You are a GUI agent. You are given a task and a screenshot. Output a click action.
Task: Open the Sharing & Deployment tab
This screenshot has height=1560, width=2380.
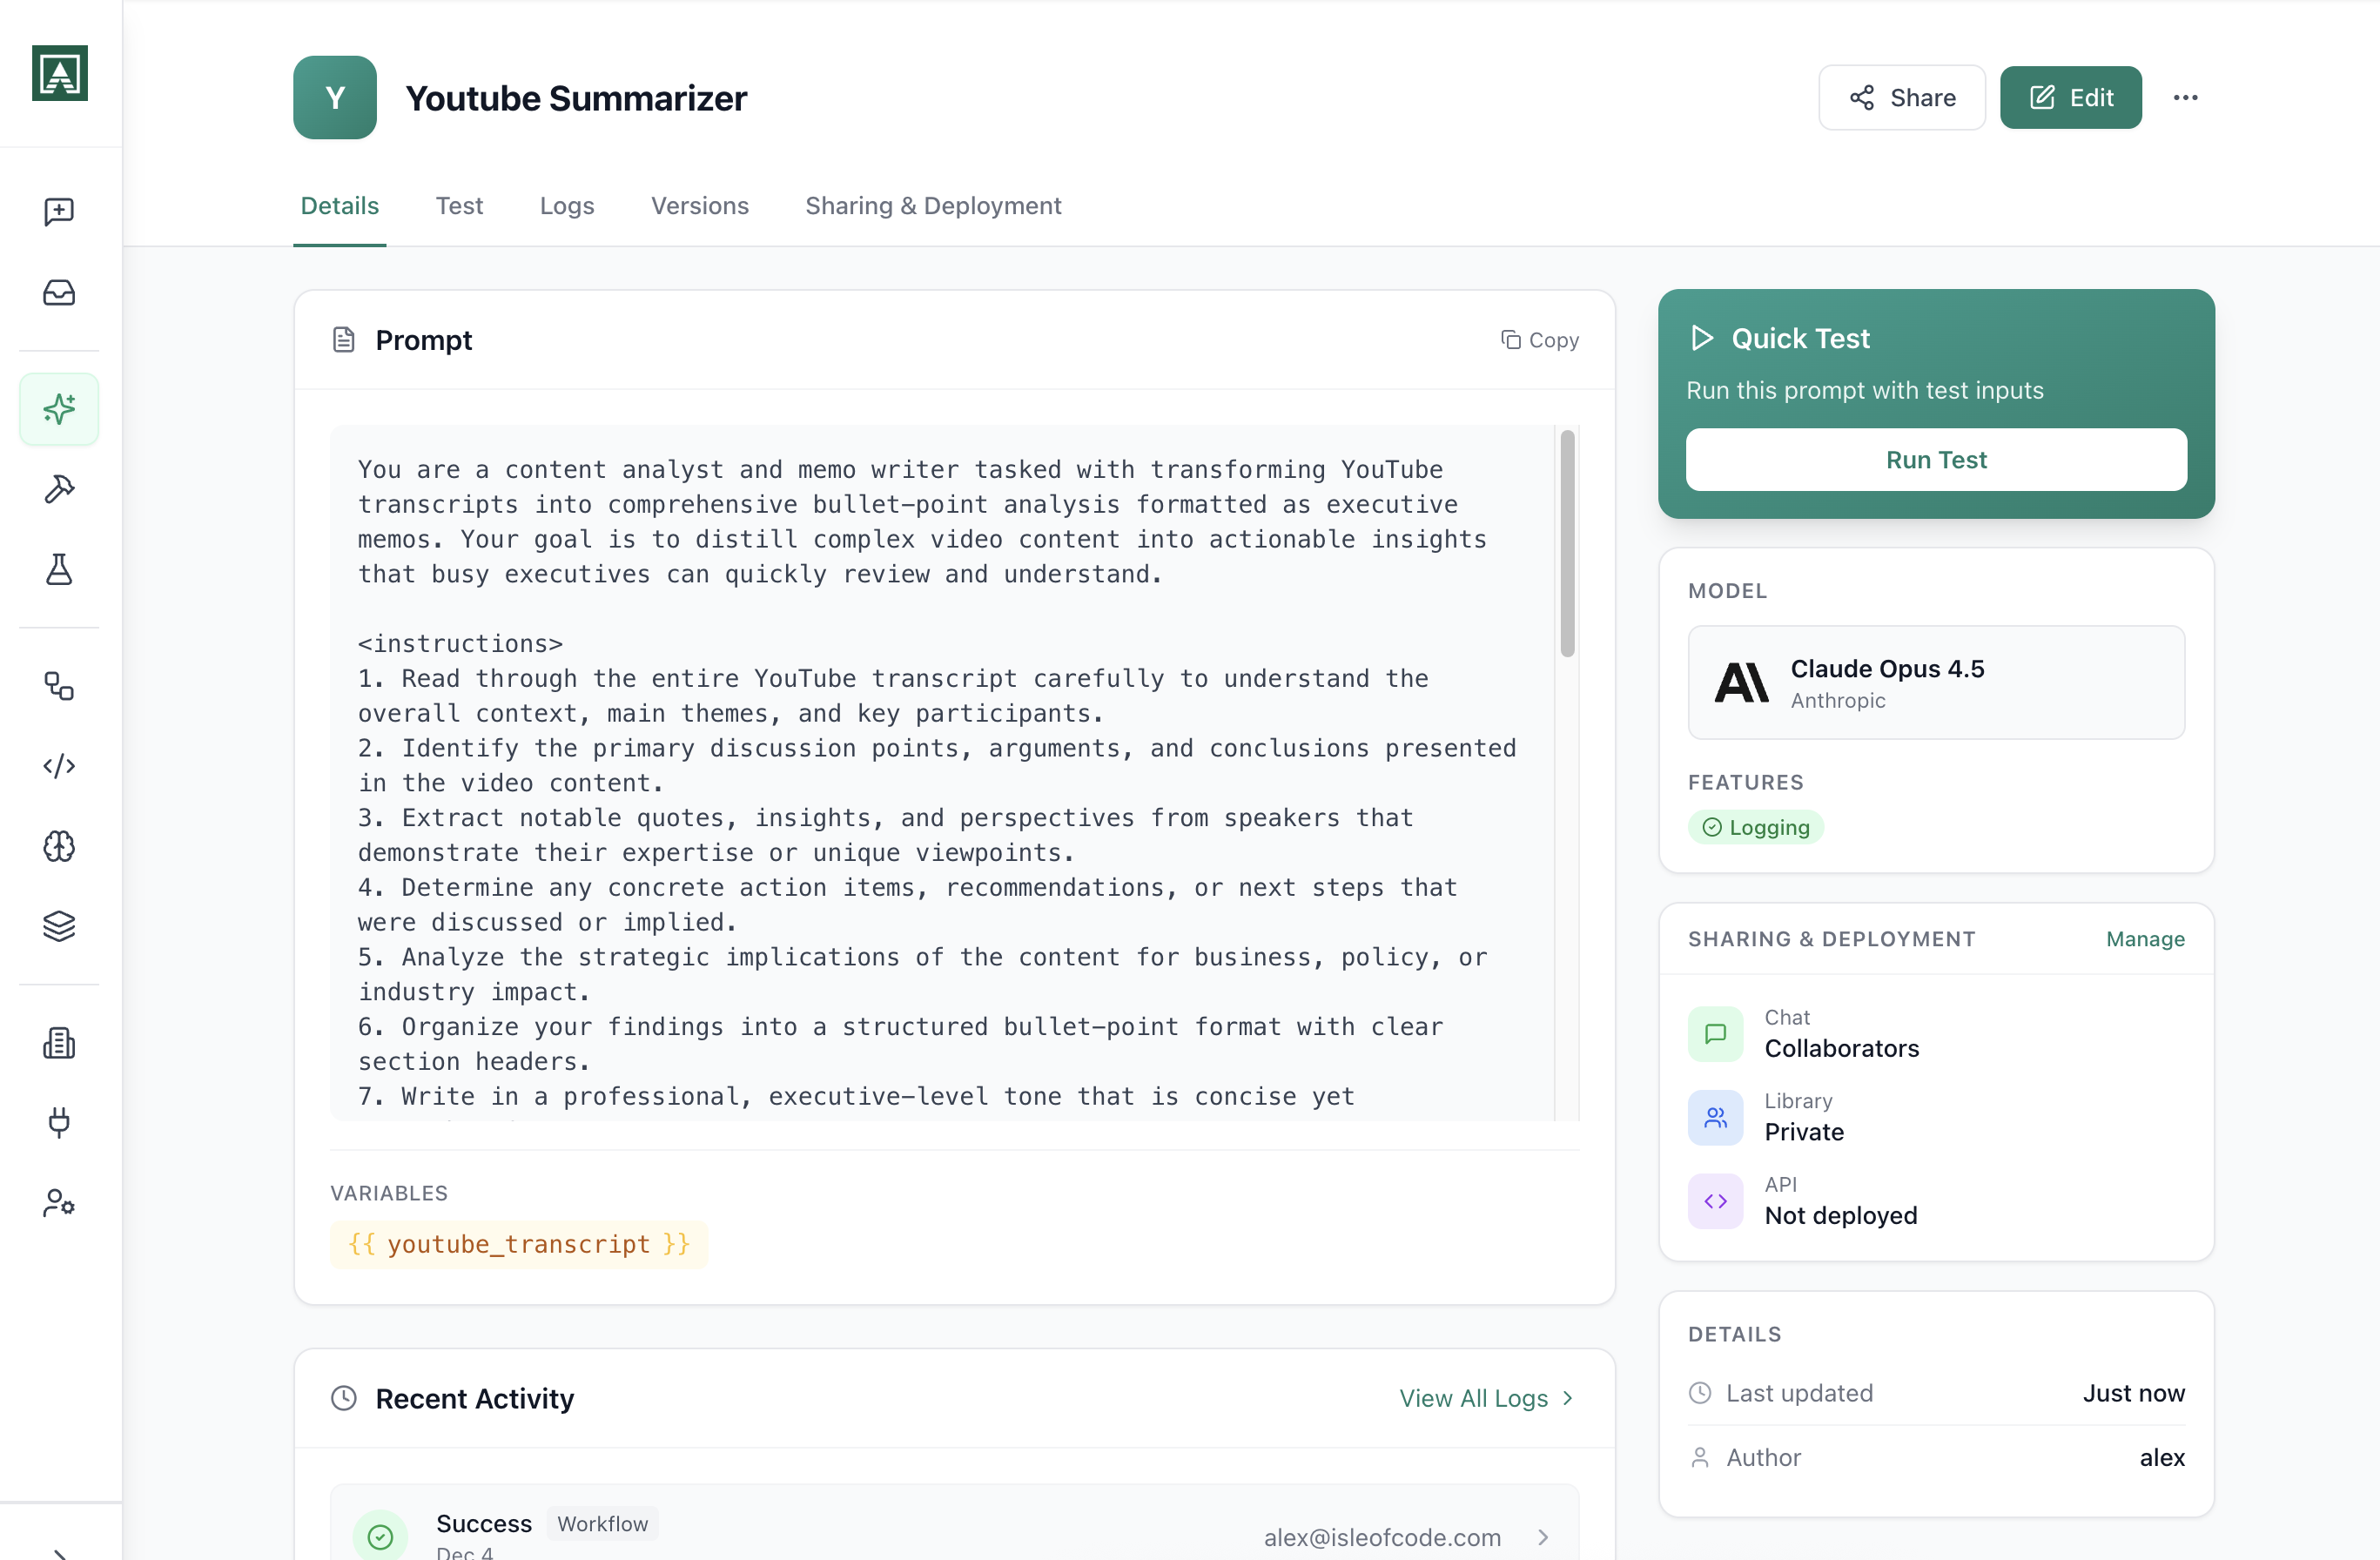933,205
